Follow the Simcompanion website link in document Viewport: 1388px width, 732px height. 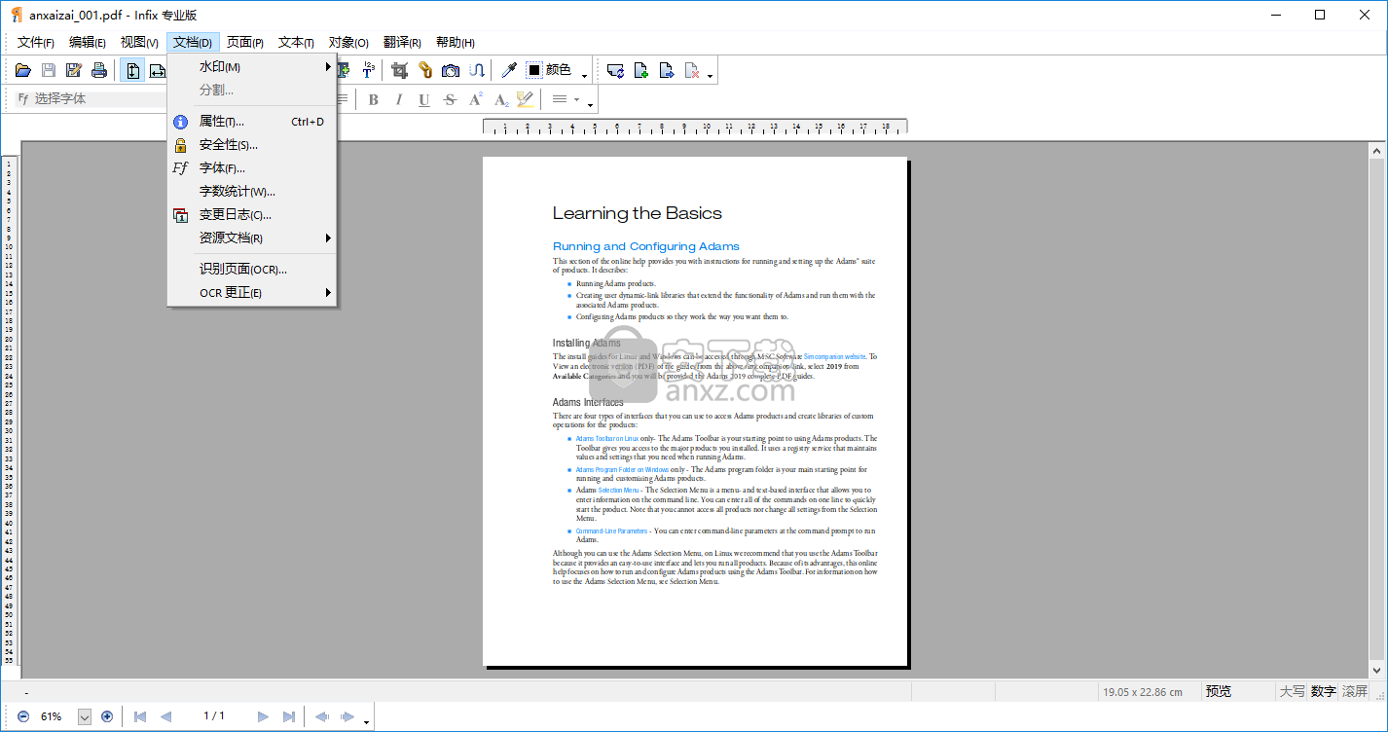coord(834,357)
